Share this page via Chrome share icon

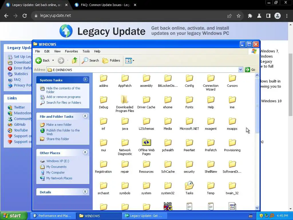pyautogui.click(x=229, y=16)
